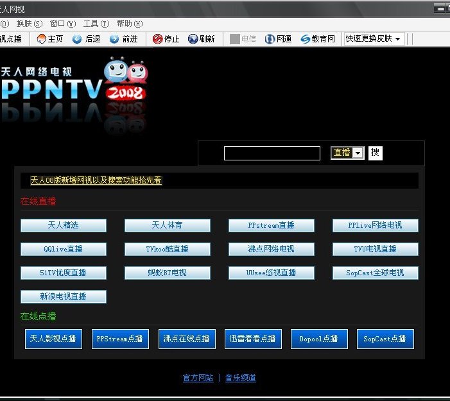Refresh the page using the 刷新 icon

click(x=193, y=38)
